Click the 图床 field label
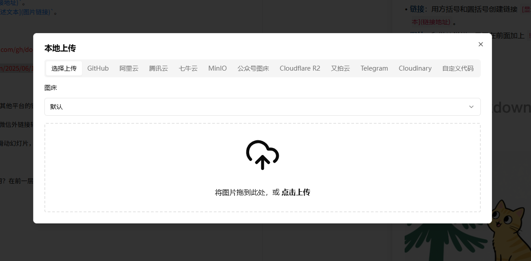This screenshot has height=261, width=531. pos(51,88)
